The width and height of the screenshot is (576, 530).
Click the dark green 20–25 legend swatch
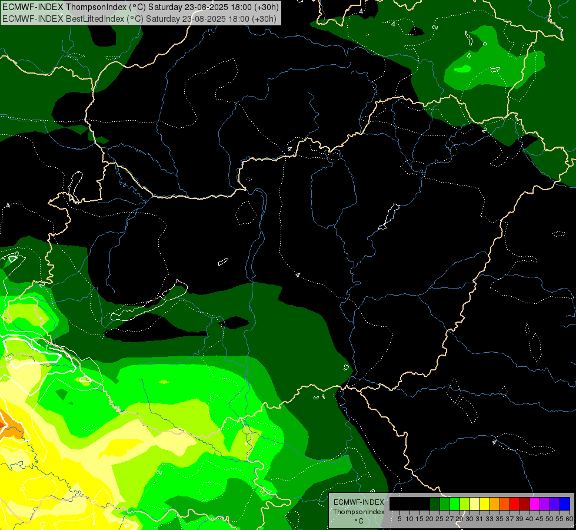click(435, 504)
